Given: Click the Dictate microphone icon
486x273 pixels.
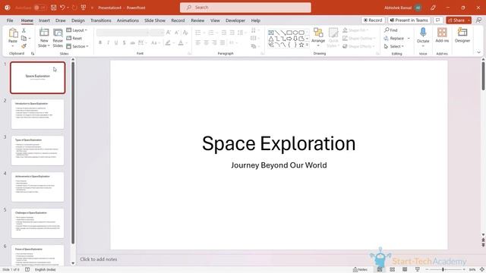Looking at the screenshot, I should (423, 32).
